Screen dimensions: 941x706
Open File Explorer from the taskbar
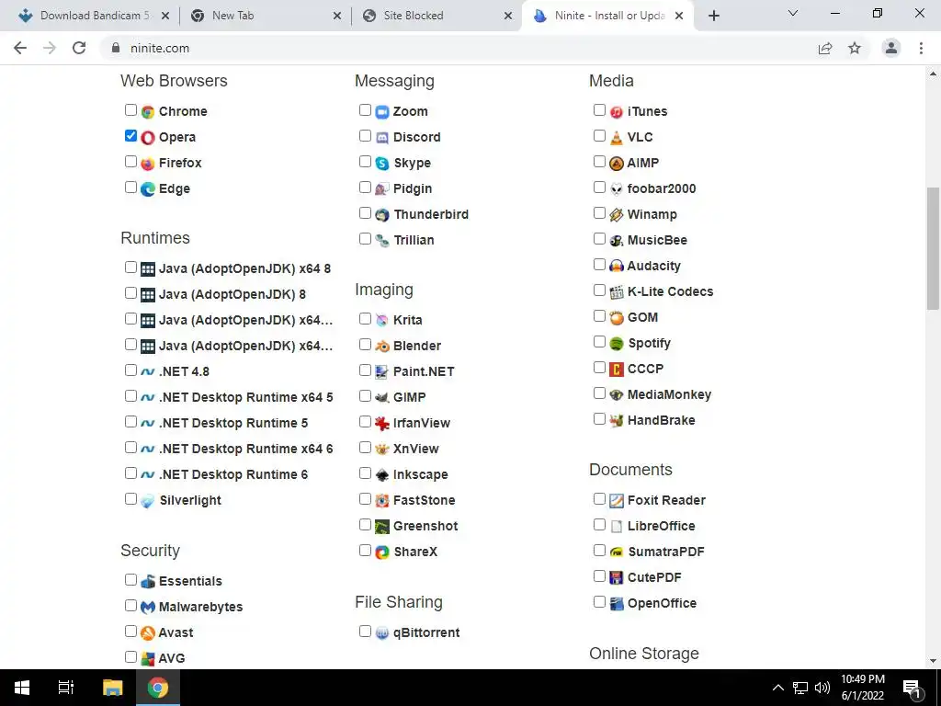click(112, 688)
